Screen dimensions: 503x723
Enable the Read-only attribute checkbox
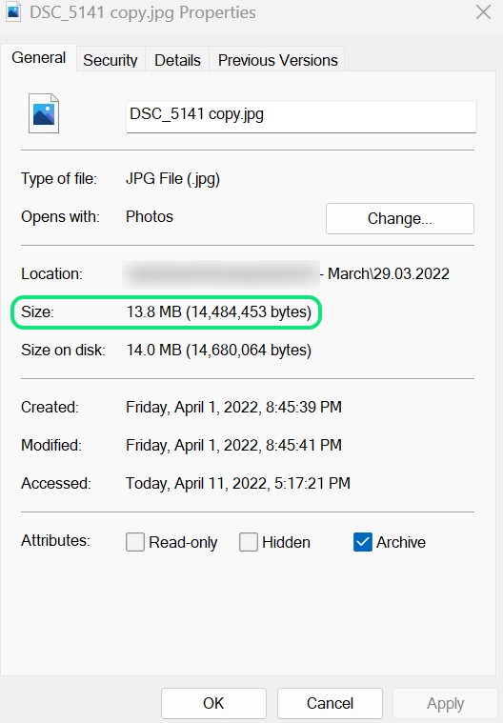[135, 542]
